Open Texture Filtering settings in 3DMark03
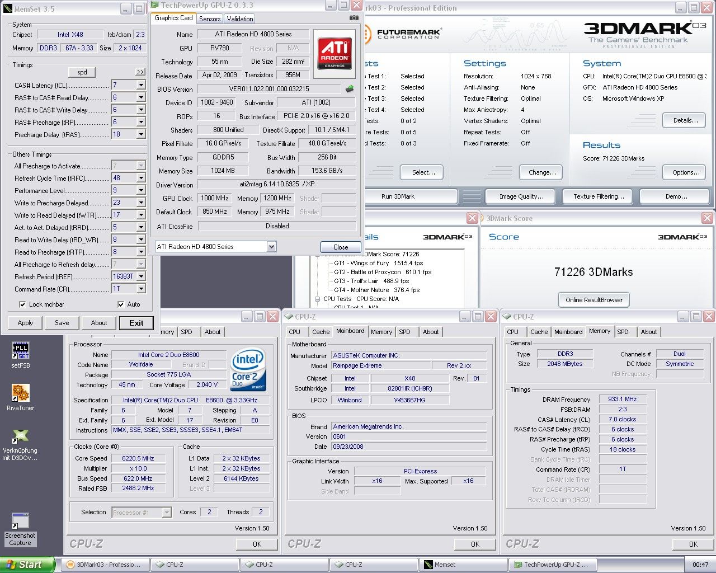Viewport: 716px width, 573px height. [599, 196]
